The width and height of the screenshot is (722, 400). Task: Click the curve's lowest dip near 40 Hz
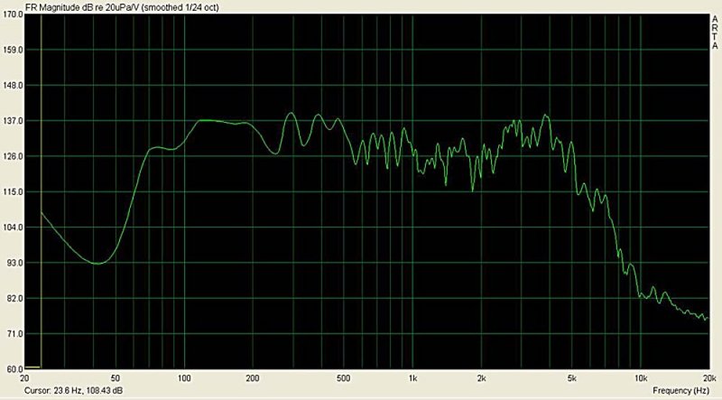pyautogui.click(x=97, y=264)
